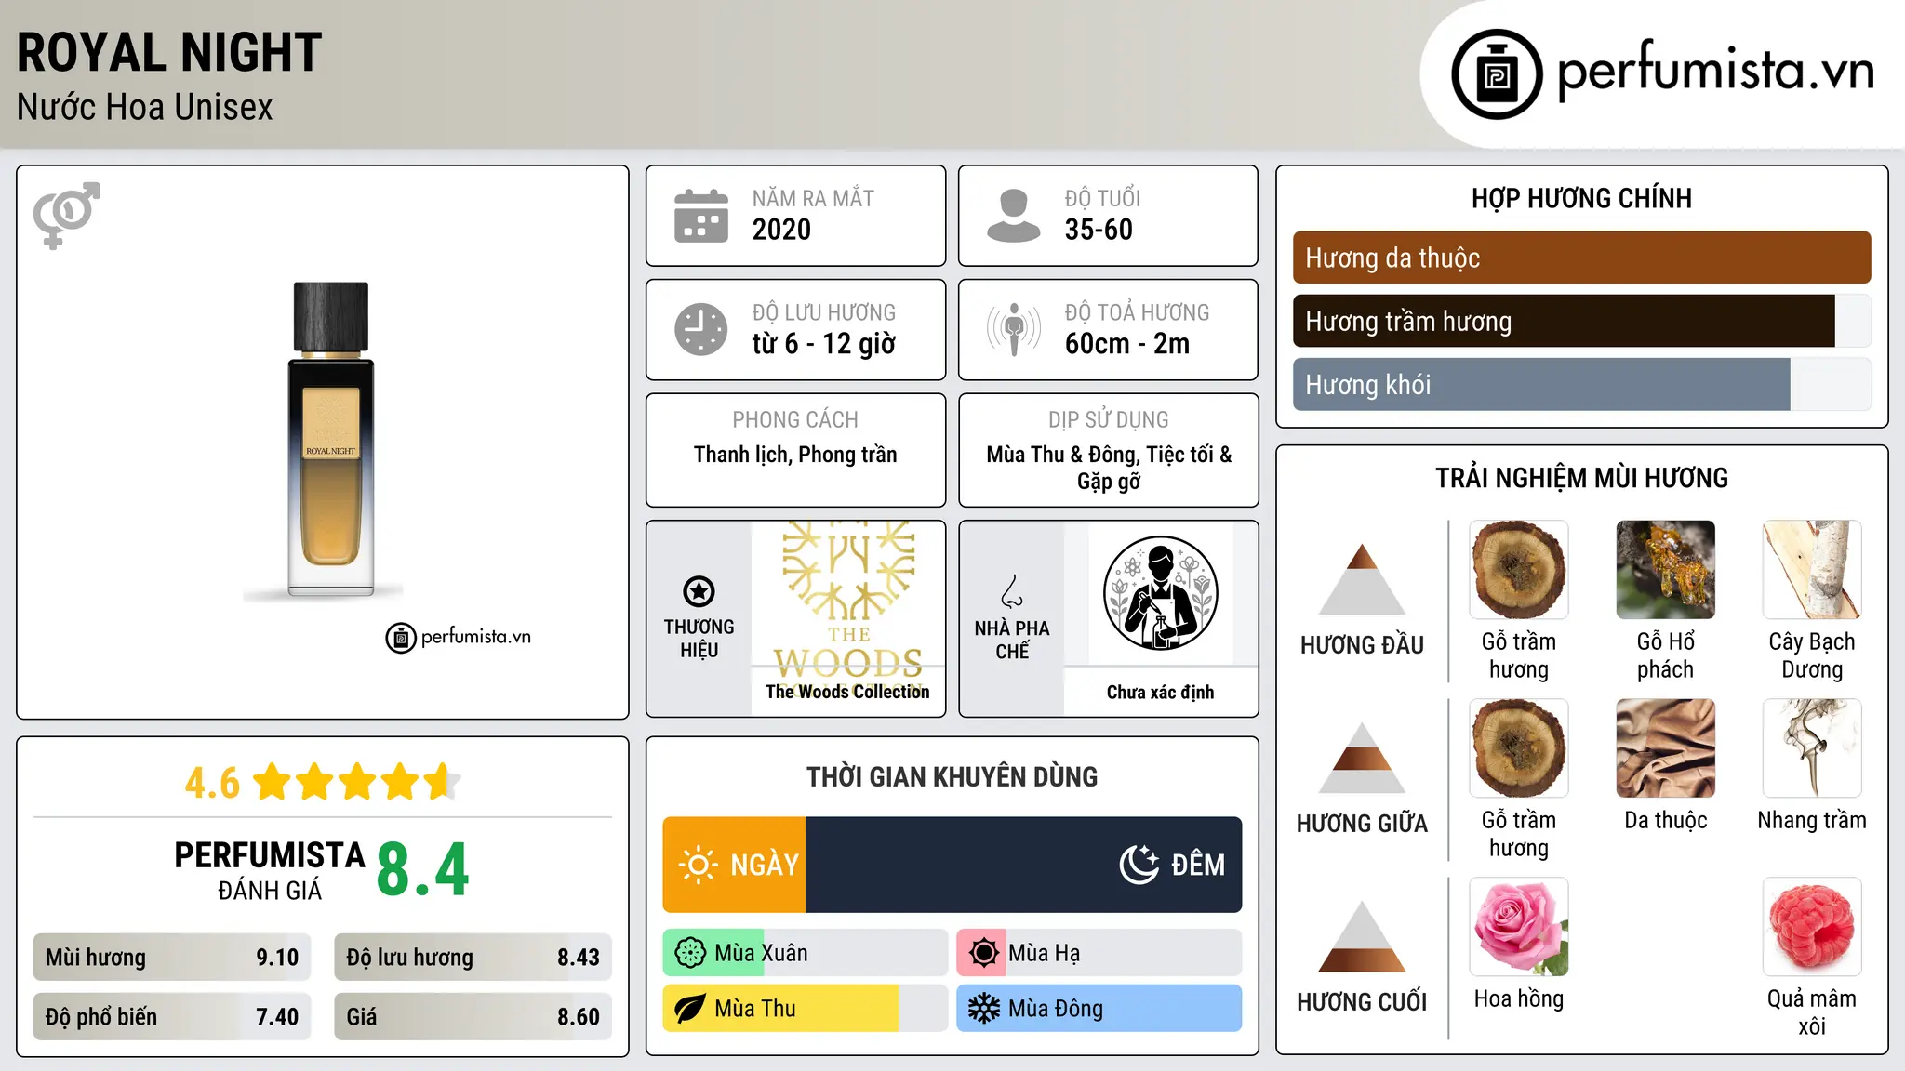Click the person icon beside Độ tuổi
1905x1071 pixels.
(1013, 216)
